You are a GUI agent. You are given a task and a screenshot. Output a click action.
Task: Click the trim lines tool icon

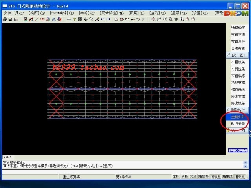point(133,19)
